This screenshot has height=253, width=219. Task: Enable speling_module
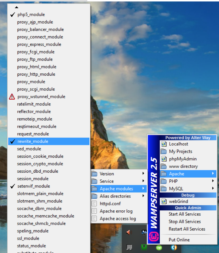click(x=49, y=231)
